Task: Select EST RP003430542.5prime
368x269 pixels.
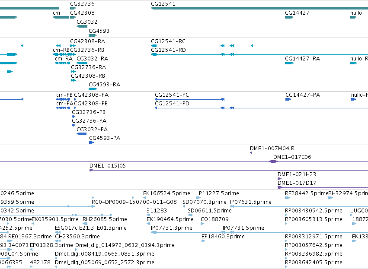Action: coord(314,211)
